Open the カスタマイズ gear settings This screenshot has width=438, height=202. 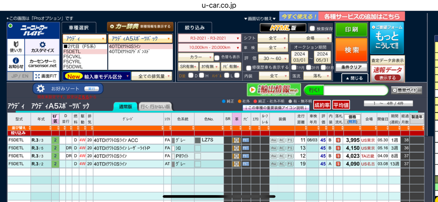point(42,47)
